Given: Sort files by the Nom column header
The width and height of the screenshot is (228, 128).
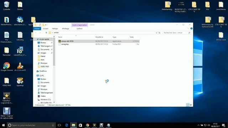Looking at the screenshot, I should point(60,37).
